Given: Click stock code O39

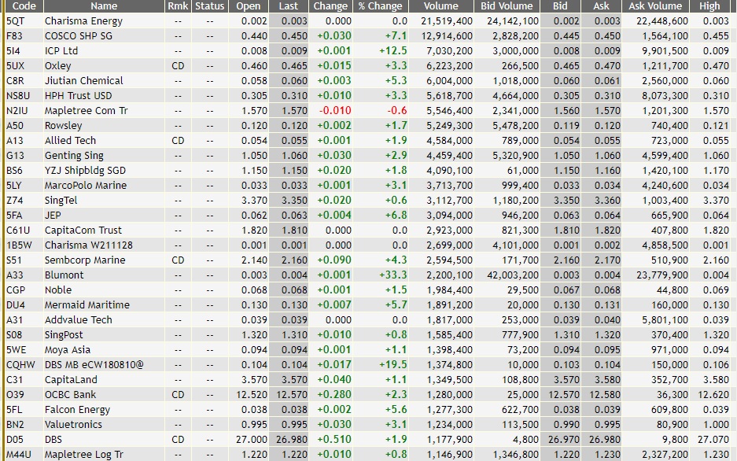Looking at the screenshot, I should (x=15, y=395).
